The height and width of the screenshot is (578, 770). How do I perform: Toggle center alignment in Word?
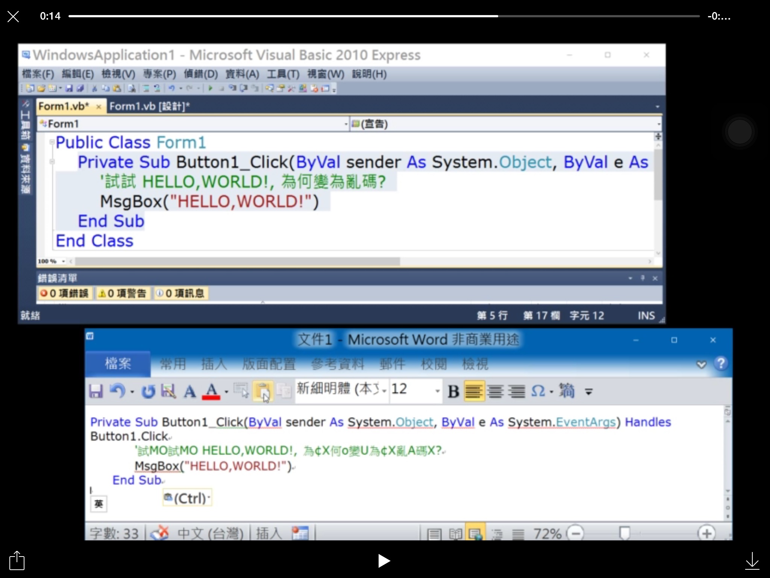click(x=495, y=392)
